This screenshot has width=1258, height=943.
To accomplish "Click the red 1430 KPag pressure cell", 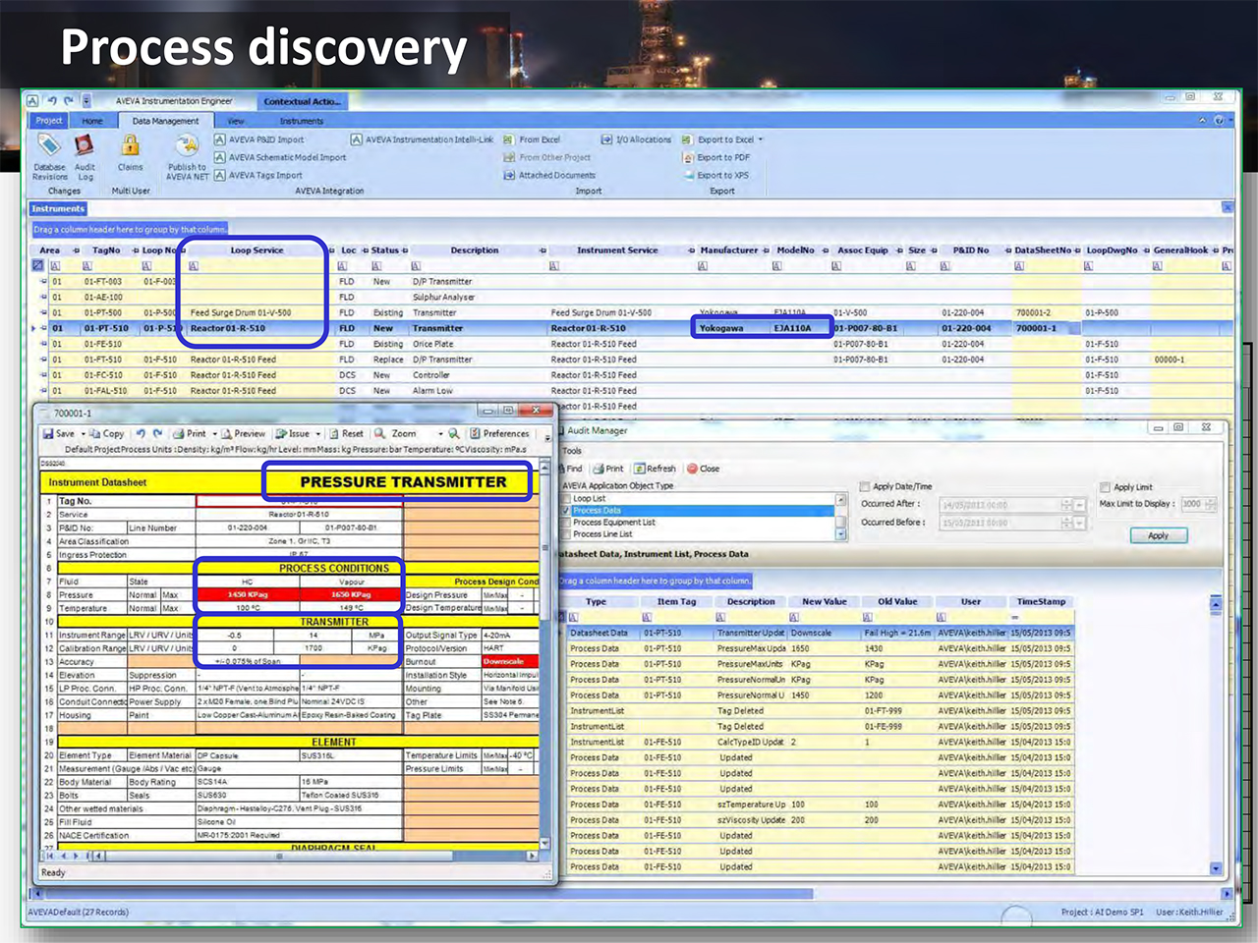I will point(248,594).
